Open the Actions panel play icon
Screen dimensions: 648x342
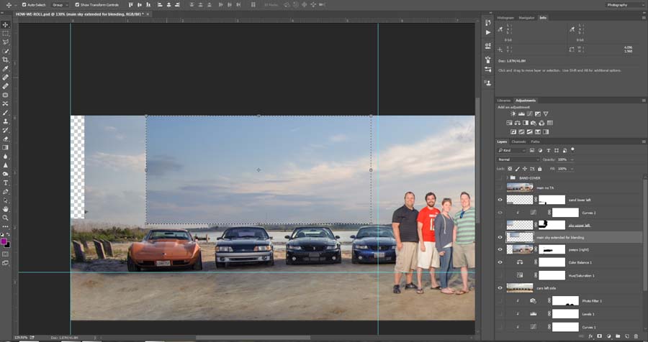click(488, 32)
